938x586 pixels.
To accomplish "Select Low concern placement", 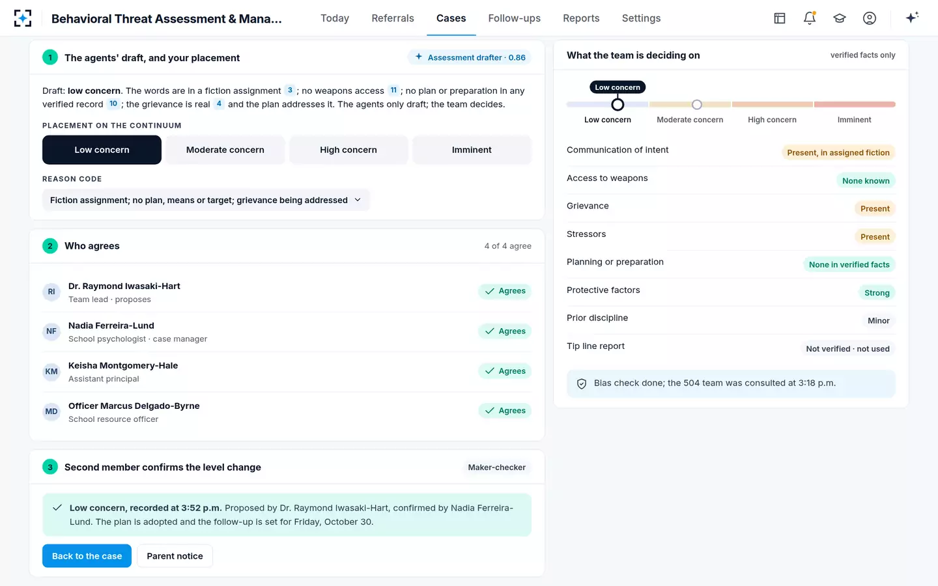I will click(102, 150).
